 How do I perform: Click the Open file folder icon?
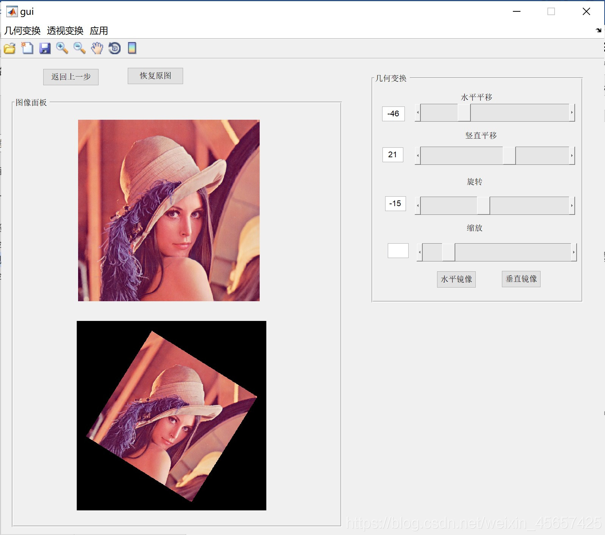[x=10, y=48]
